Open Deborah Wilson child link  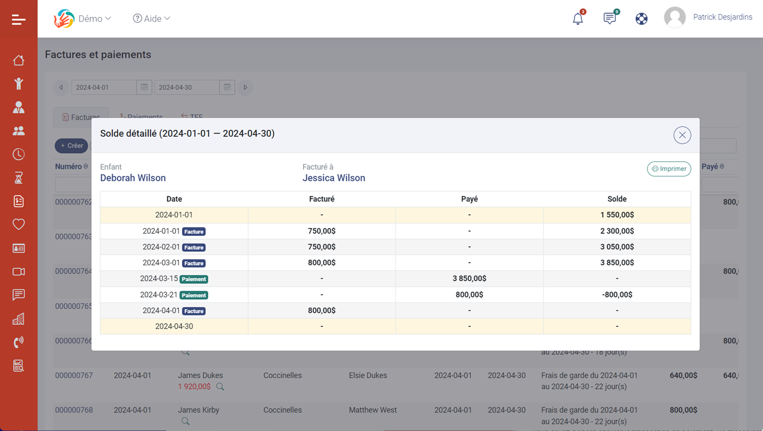coord(133,178)
